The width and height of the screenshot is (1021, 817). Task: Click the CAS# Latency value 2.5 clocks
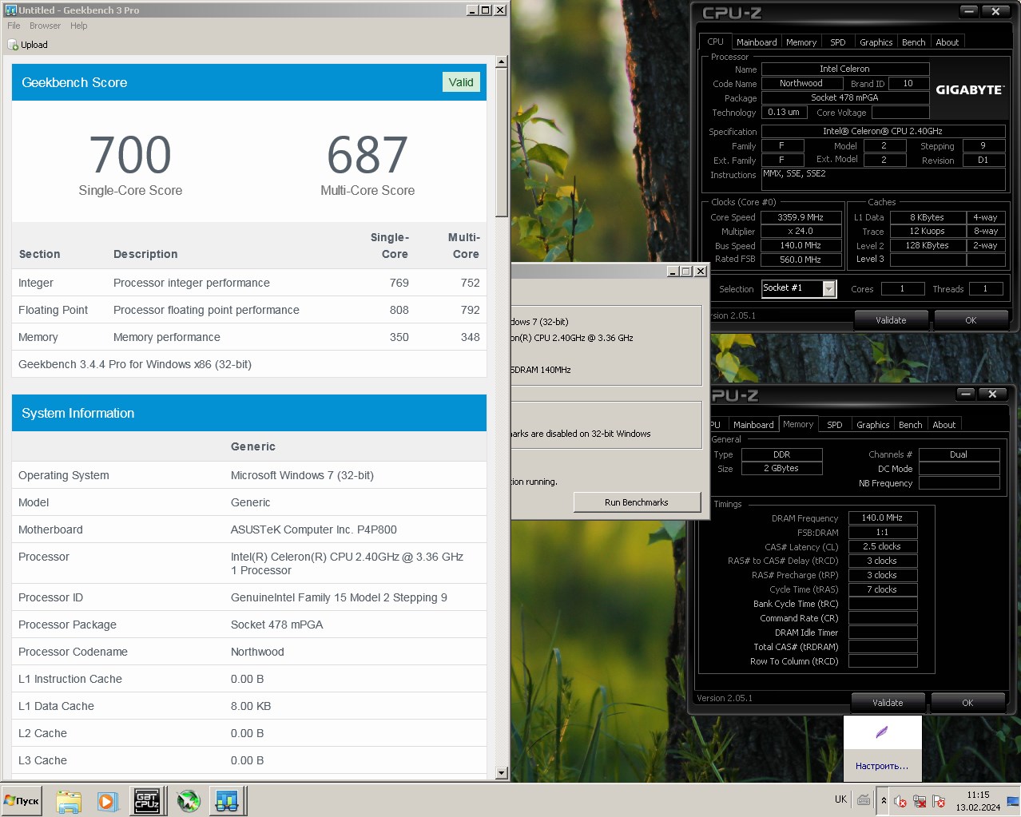(x=883, y=546)
